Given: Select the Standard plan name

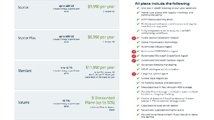Looking at the screenshot, I should [x=25, y=71].
